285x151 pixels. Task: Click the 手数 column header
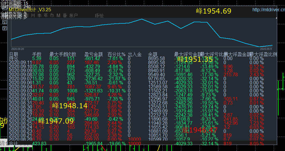(37, 54)
